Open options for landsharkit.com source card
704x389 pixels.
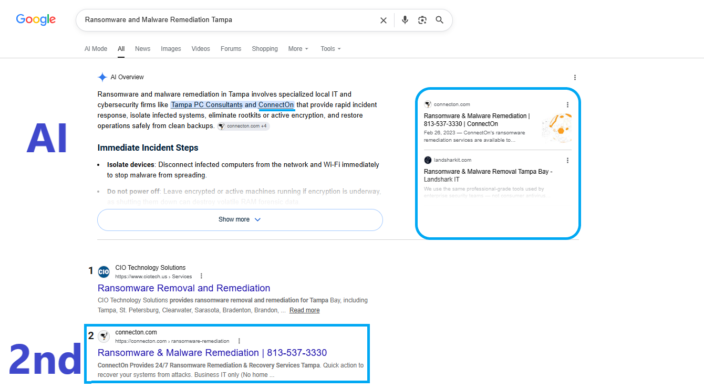click(567, 160)
